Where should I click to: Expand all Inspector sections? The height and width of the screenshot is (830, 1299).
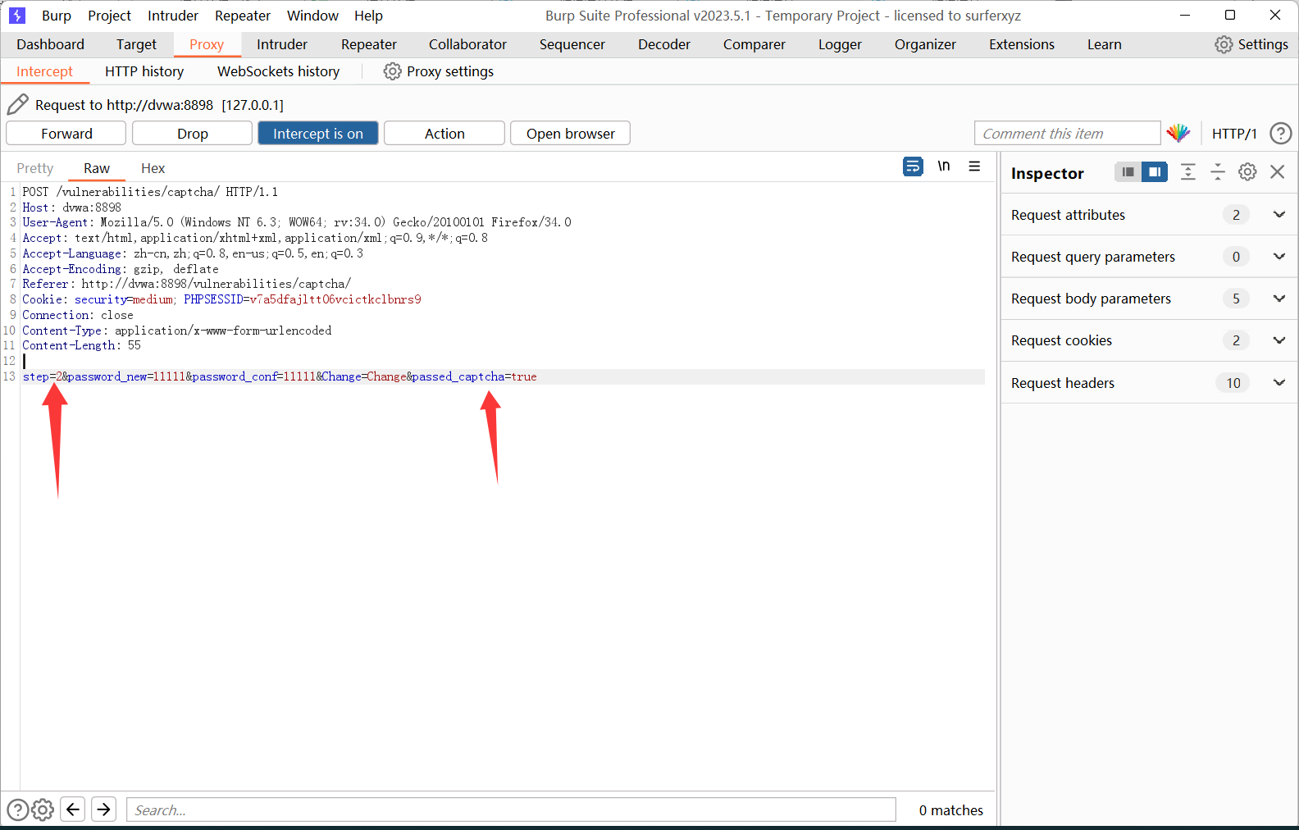click(x=1187, y=171)
